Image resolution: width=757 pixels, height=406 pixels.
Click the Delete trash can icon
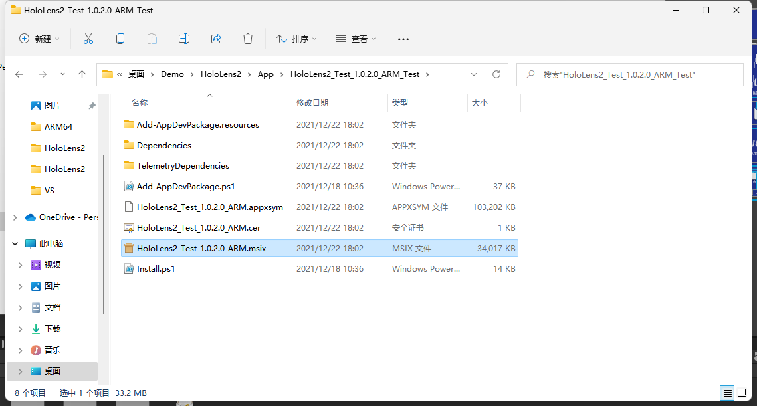click(x=248, y=39)
